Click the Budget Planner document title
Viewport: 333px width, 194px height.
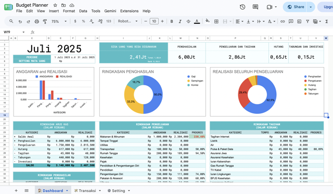pos(32,5)
